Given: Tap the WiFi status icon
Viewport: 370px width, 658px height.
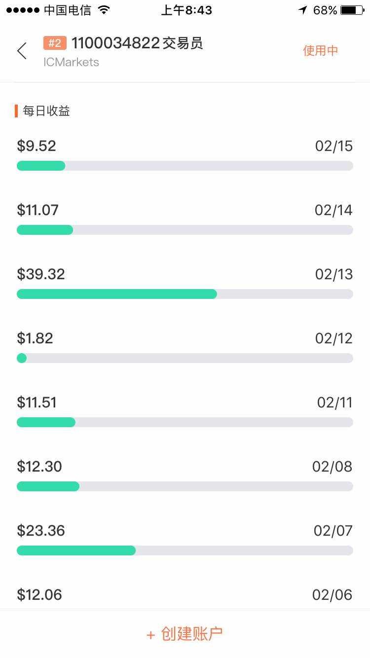Looking at the screenshot, I should 104,10.
